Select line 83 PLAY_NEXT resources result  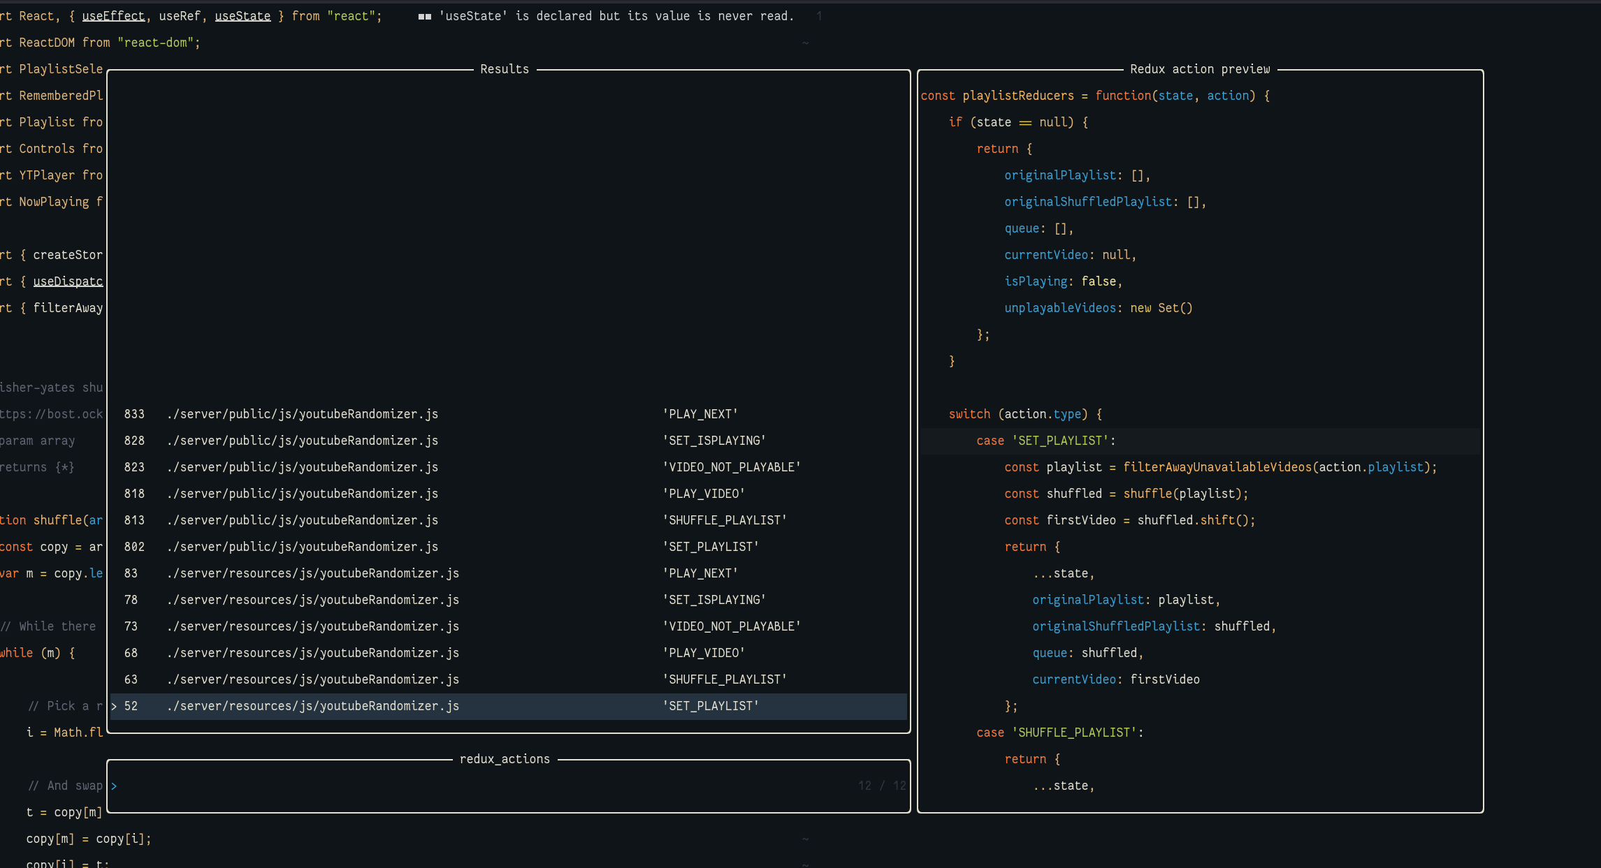coord(312,573)
